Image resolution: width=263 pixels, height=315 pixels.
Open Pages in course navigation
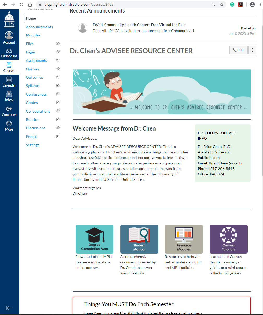(x=31, y=52)
